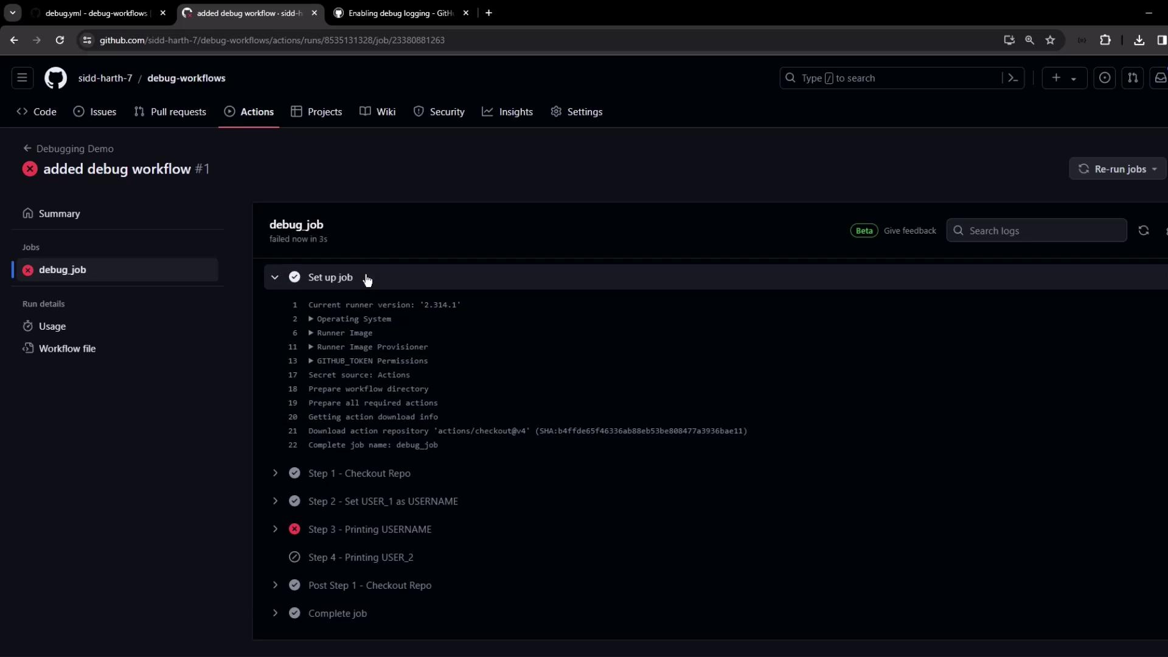Open browser extensions puzzle icon
Viewport: 1168px width, 657px height.
[x=1105, y=40]
